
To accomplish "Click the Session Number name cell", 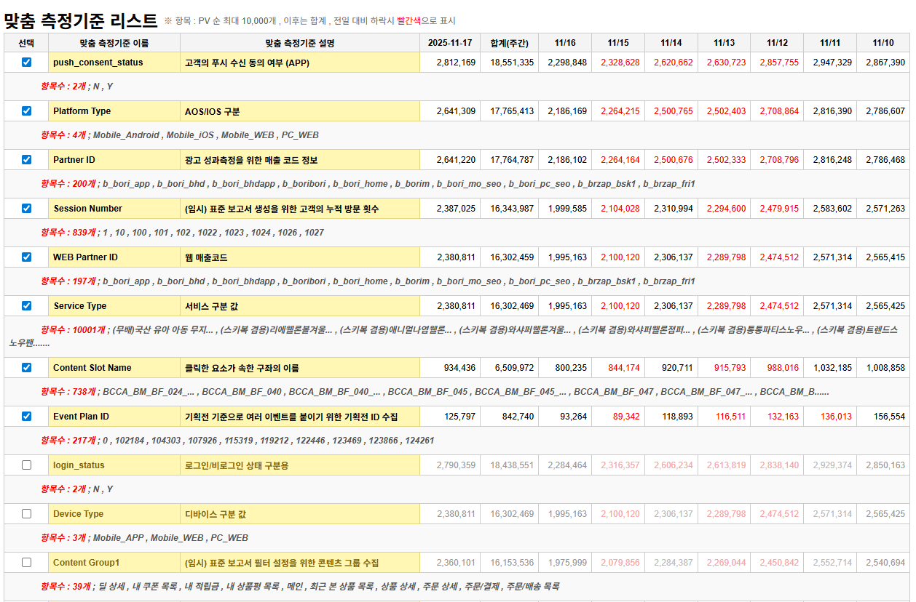I will [x=114, y=209].
